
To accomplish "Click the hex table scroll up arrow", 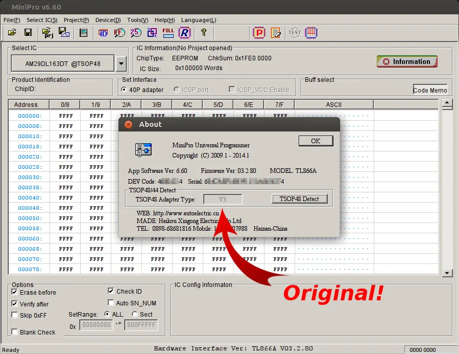I will [x=447, y=103].
